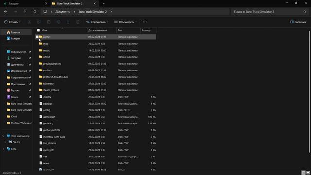Go up one folder level

[25, 12]
